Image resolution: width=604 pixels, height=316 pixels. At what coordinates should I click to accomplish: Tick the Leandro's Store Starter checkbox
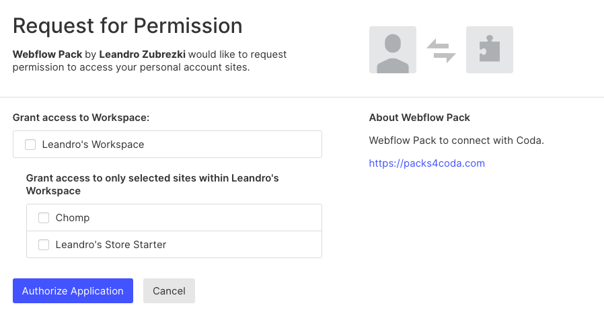coord(44,245)
